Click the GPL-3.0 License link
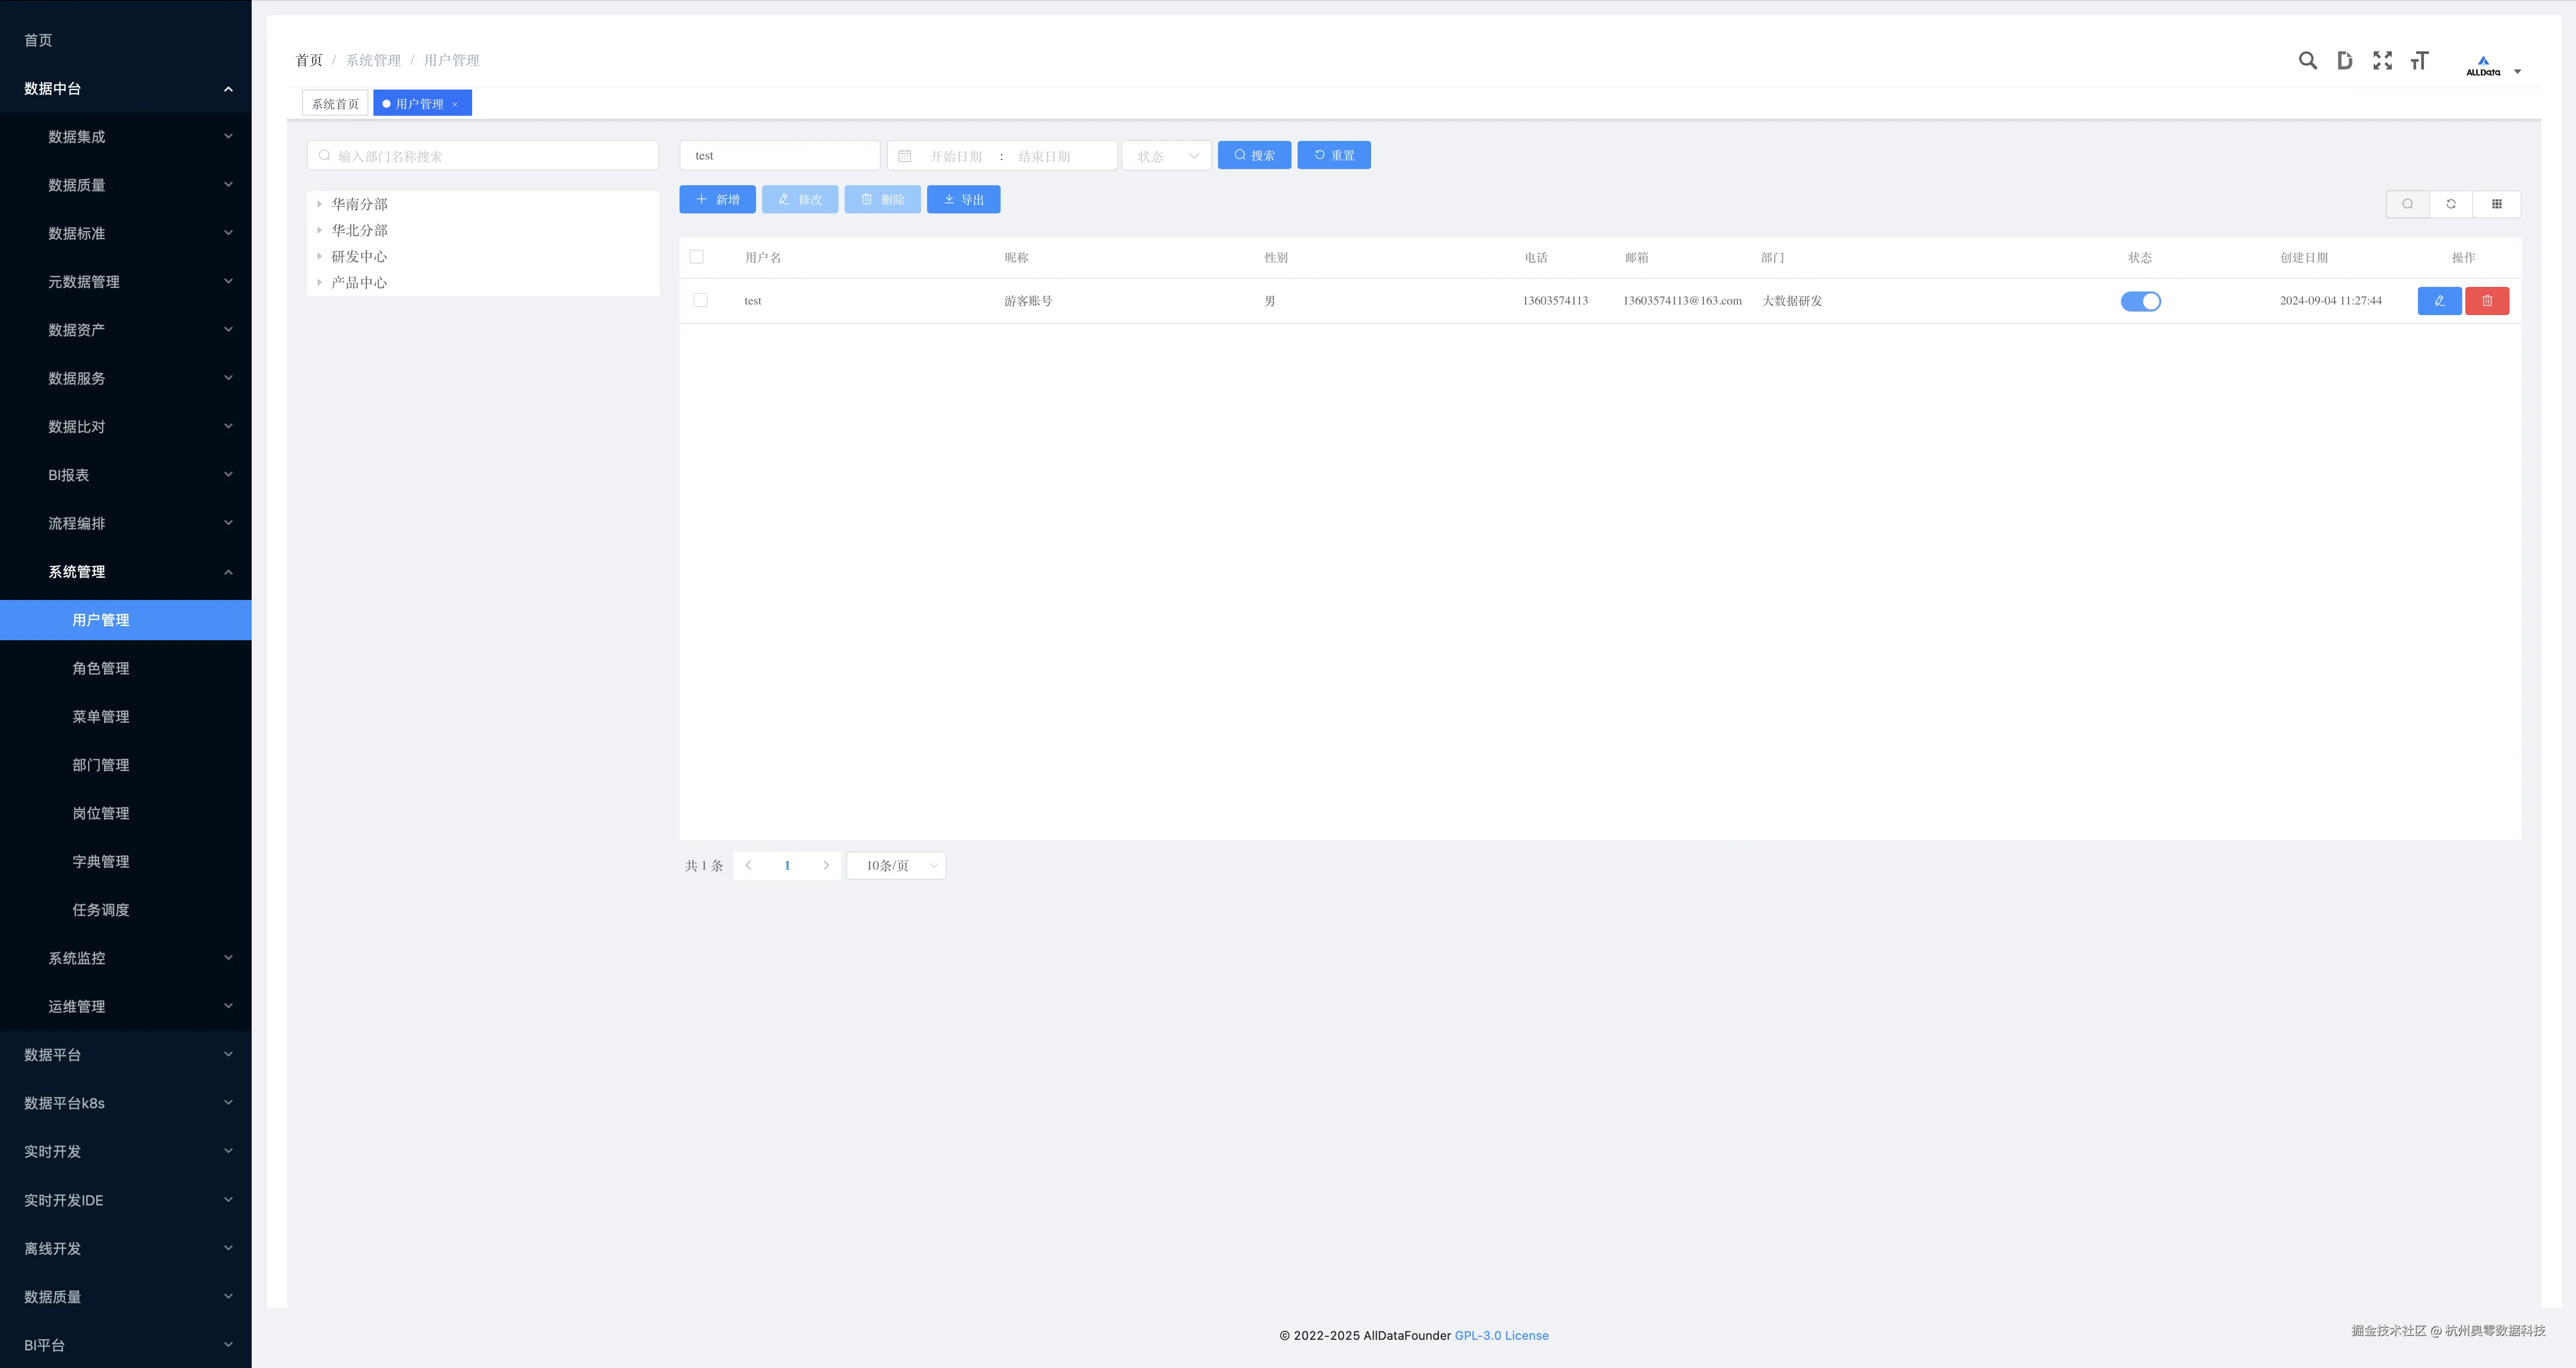 click(1501, 1335)
